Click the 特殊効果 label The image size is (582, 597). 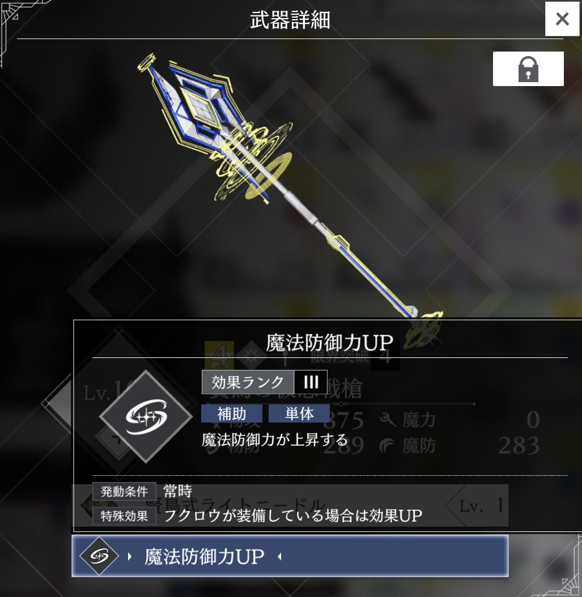tap(124, 516)
